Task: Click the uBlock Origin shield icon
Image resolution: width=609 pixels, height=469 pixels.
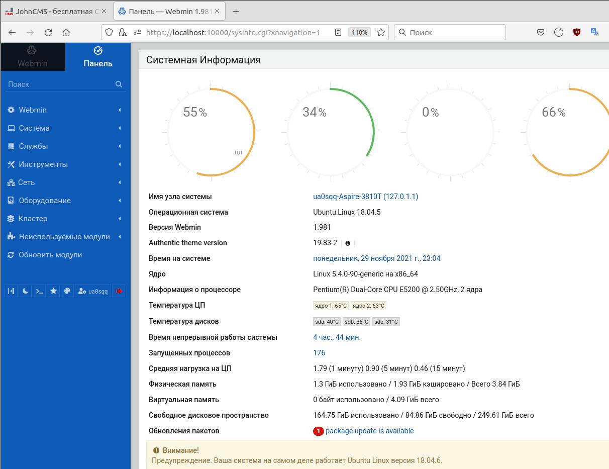Action: click(x=577, y=32)
